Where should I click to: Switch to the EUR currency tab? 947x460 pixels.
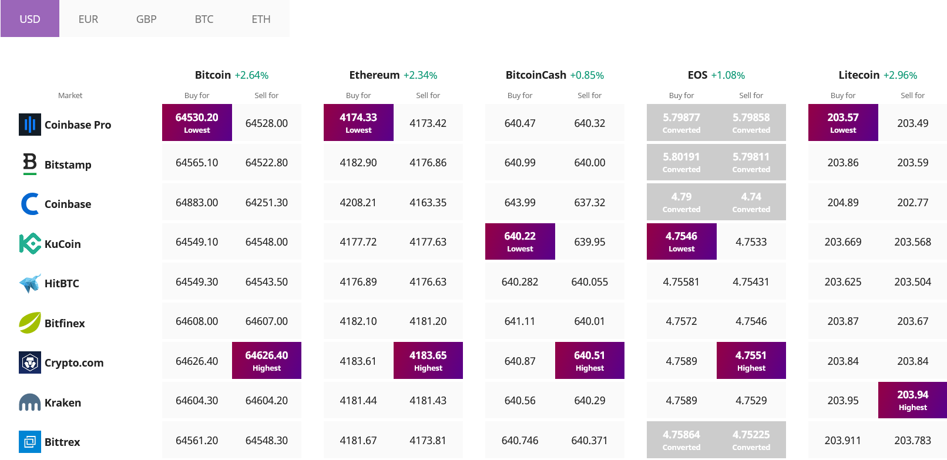(88, 19)
